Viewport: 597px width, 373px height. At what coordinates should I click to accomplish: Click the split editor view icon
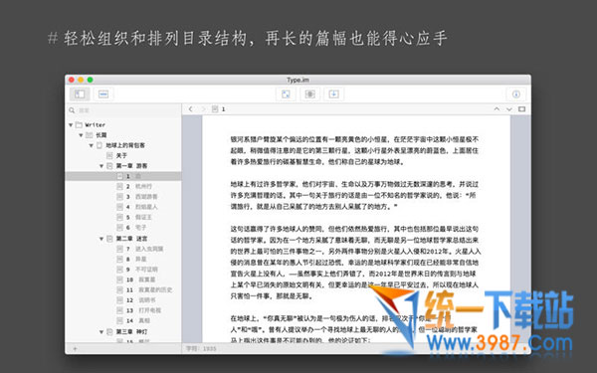521,109
